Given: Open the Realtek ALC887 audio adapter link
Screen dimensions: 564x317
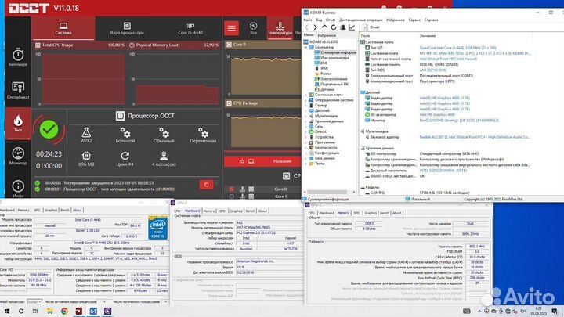Looking at the screenshot, I should click(x=475, y=137).
